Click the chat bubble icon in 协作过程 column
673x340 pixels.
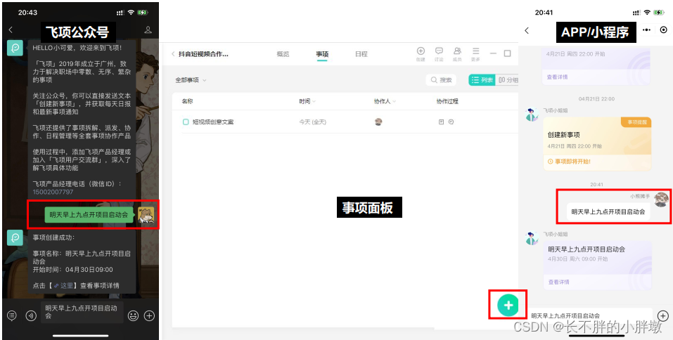(451, 122)
